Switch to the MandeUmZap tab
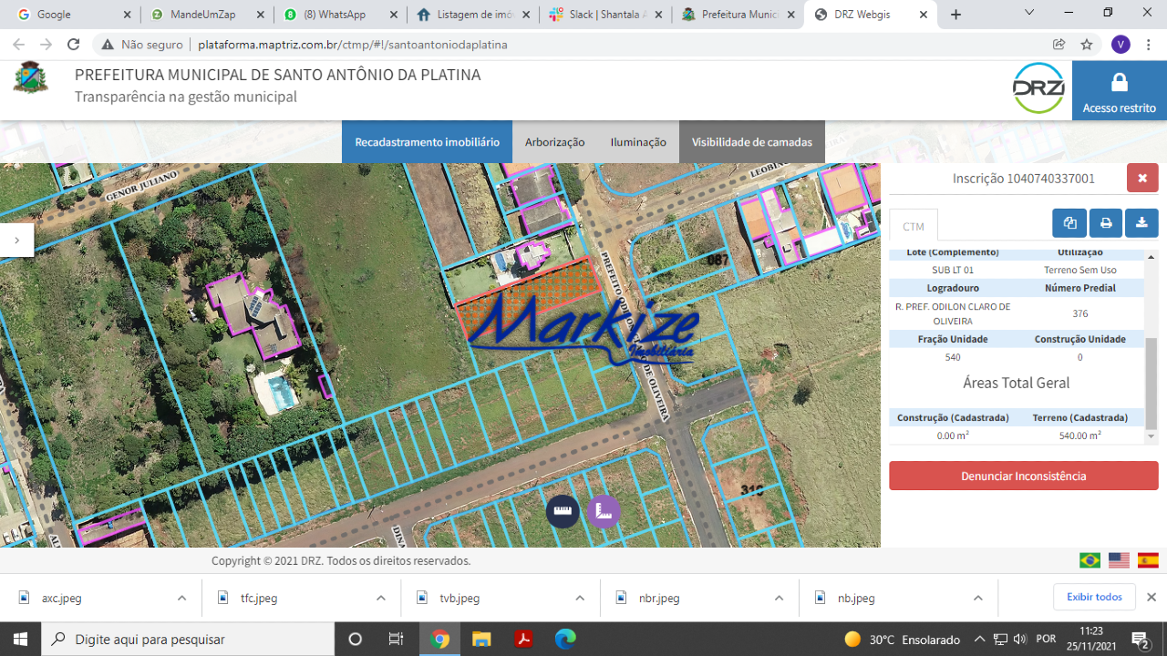The image size is (1167, 656). [x=206, y=15]
